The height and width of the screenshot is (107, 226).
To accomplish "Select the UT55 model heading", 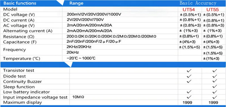I will (213, 10).
